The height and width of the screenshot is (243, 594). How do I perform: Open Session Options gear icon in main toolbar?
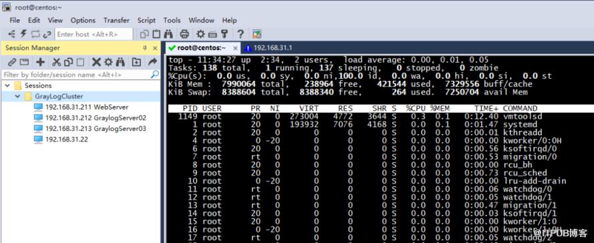point(200,34)
